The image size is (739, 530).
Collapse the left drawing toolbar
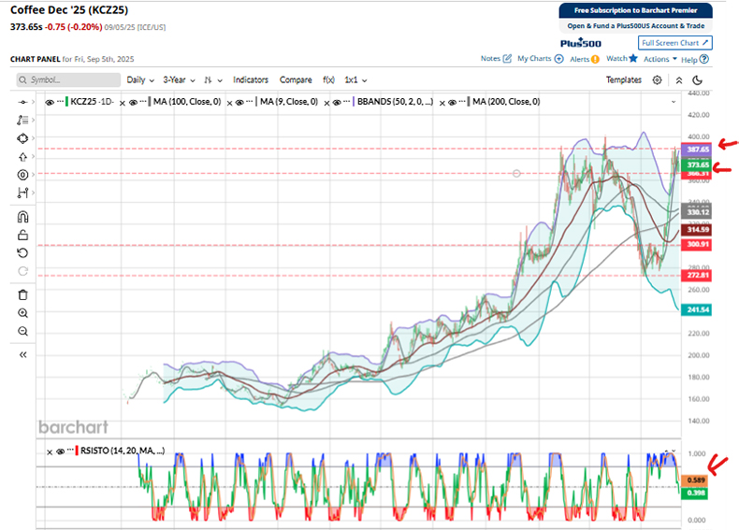pos(23,355)
